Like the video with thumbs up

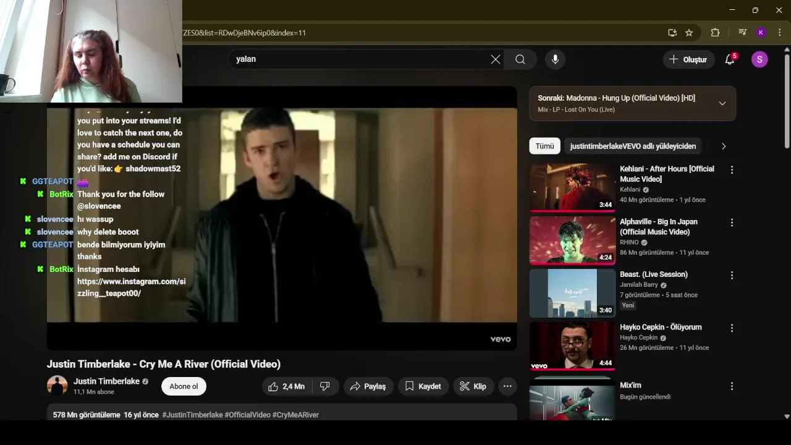287,386
